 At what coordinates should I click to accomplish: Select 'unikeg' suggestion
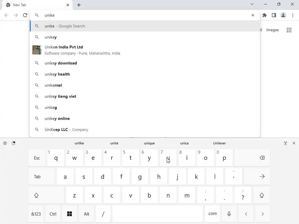tap(145, 107)
